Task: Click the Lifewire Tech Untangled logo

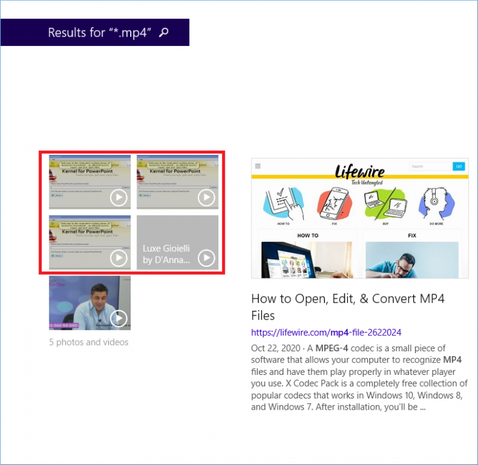Action: 360,172
